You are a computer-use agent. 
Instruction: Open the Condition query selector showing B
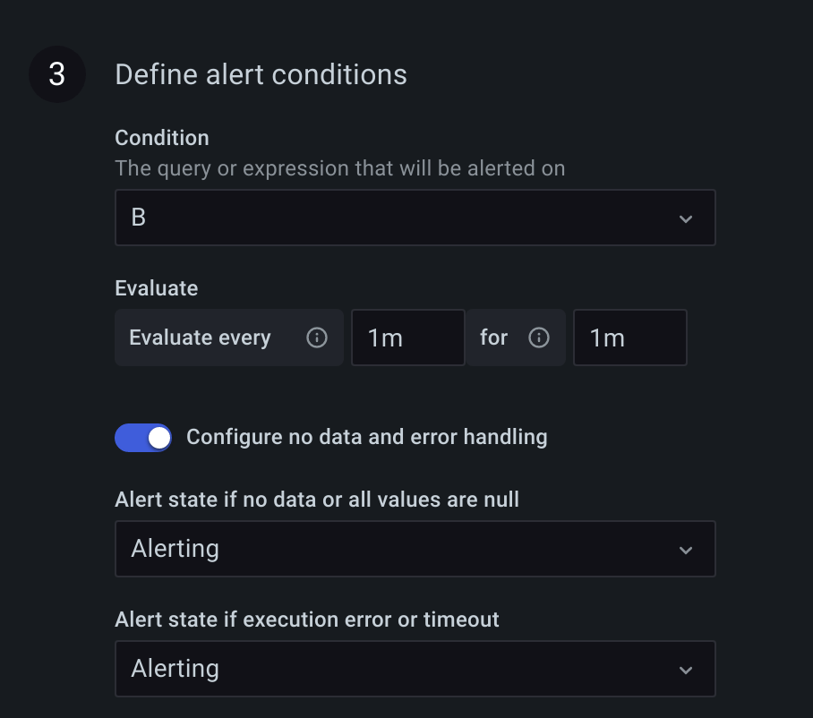(x=415, y=218)
